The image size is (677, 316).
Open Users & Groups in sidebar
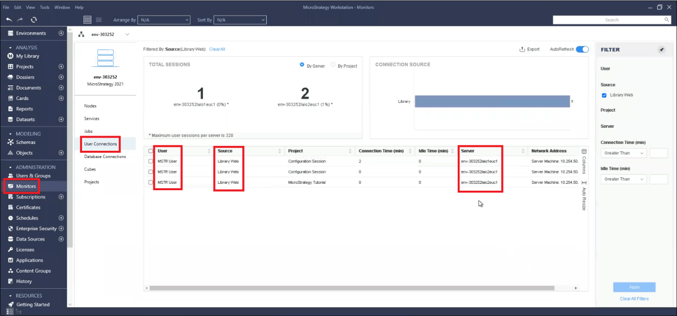pyautogui.click(x=33, y=176)
